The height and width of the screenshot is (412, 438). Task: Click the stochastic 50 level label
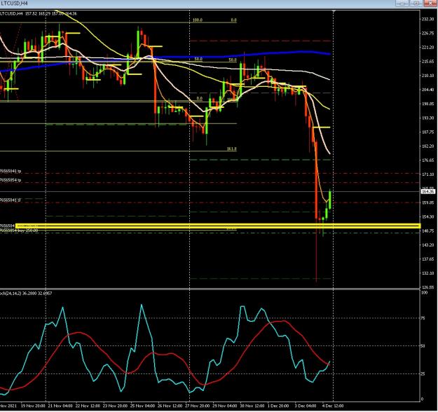(423, 346)
